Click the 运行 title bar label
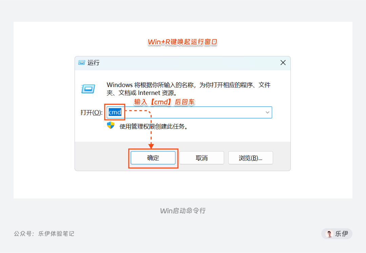The image size is (366, 253). 92,63
